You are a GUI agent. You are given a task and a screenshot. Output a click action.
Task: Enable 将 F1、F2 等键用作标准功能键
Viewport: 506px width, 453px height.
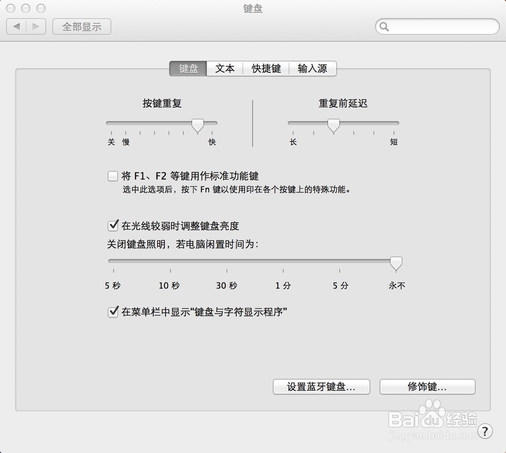click(113, 176)
